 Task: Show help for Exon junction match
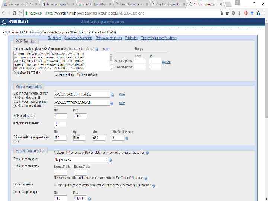click(146, 178)
